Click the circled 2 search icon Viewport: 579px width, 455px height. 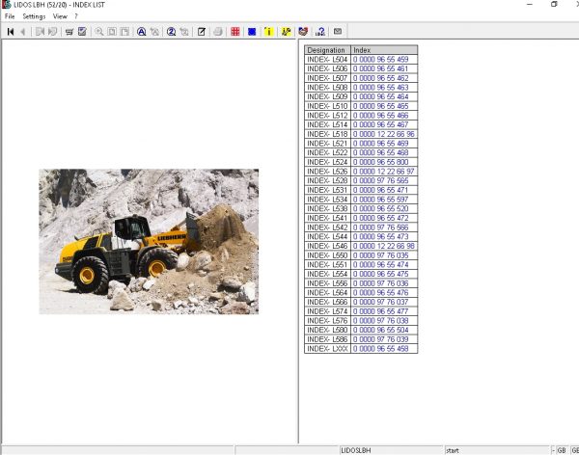pos(171,32)
